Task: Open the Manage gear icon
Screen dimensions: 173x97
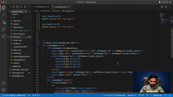Action: coord(4,90)
